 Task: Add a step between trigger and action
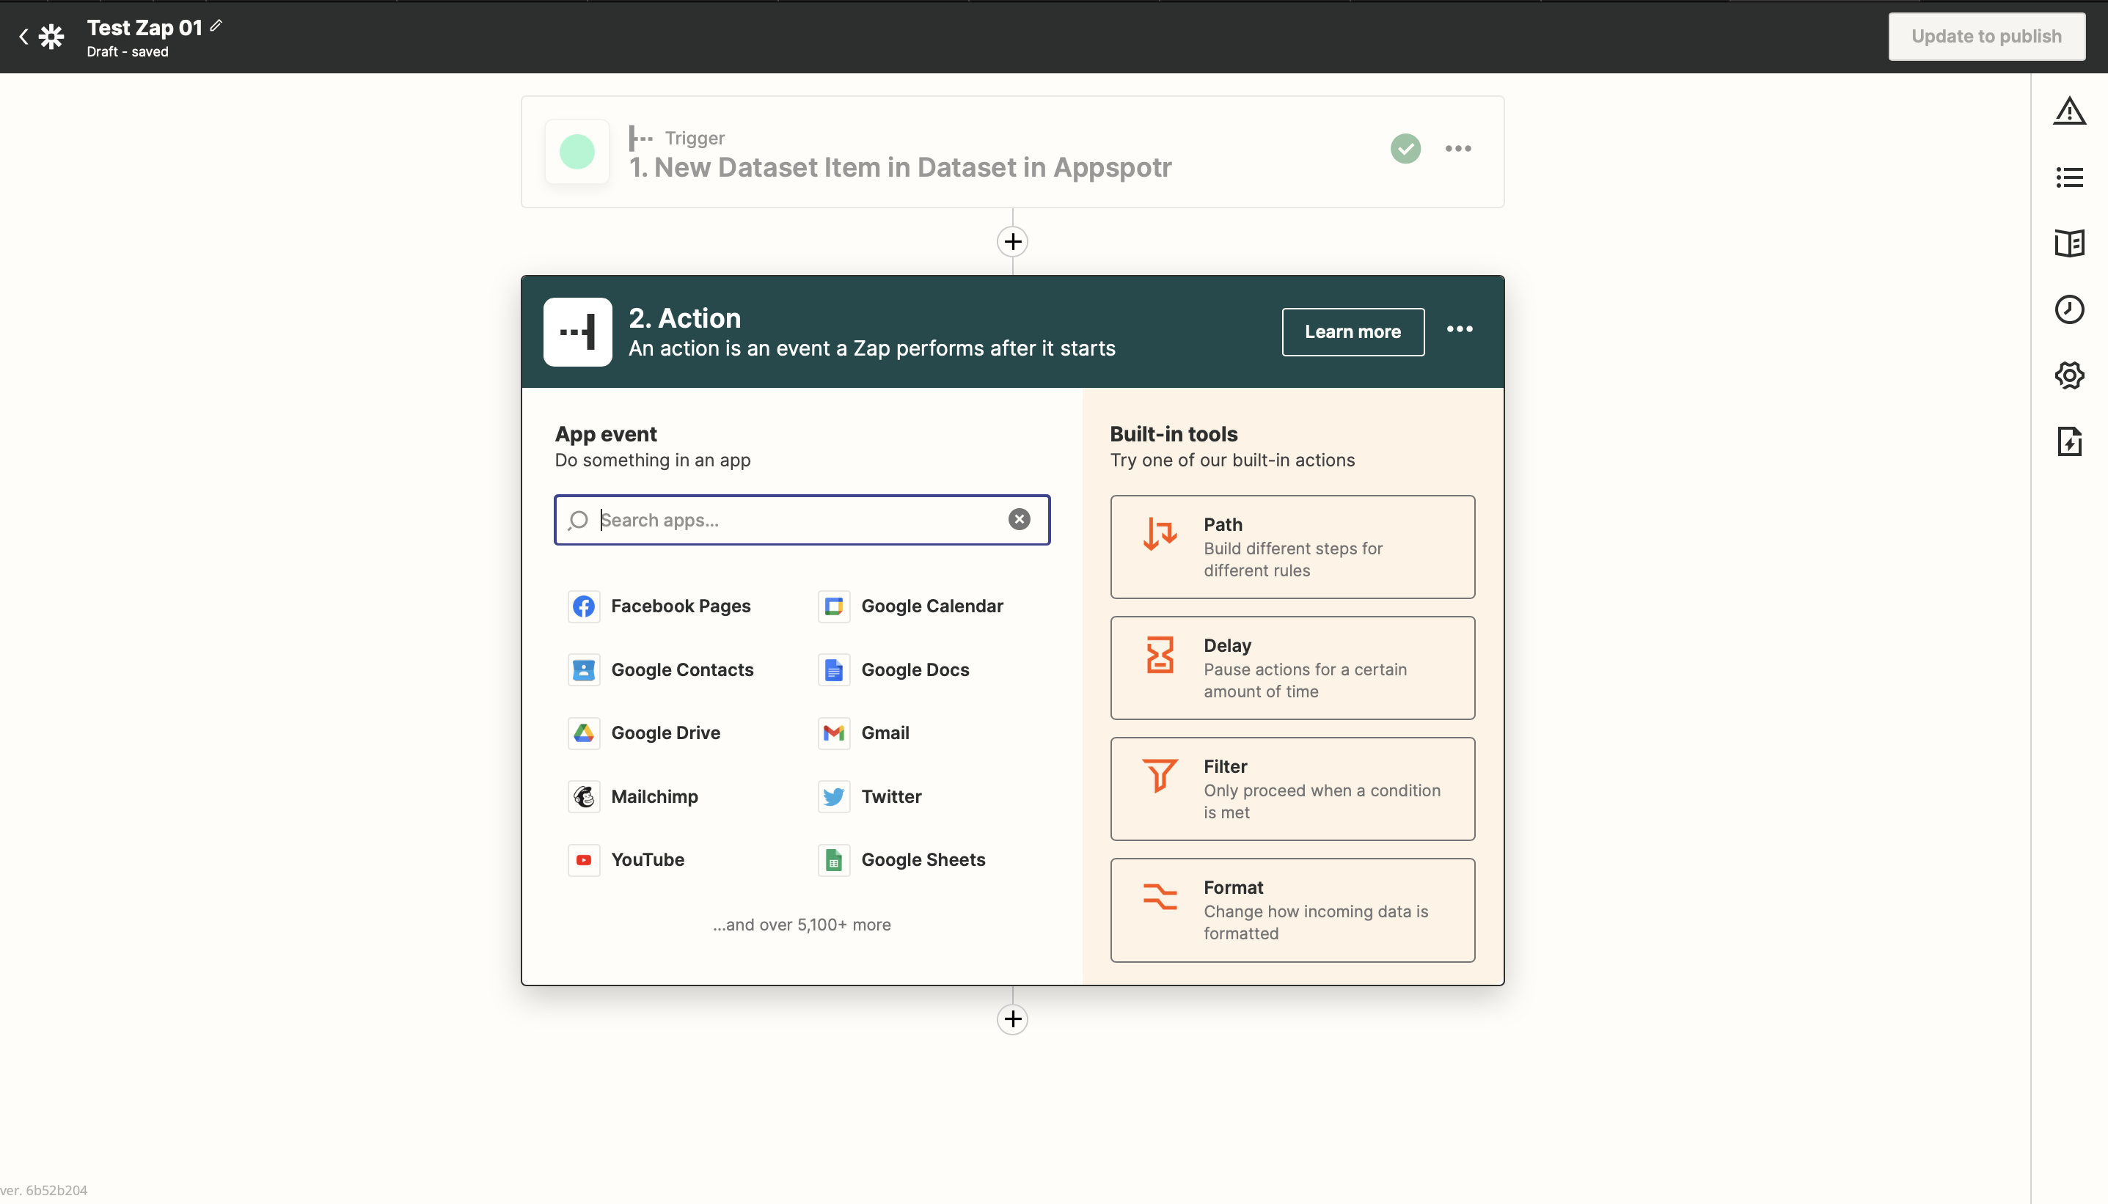click(1012, 241)
